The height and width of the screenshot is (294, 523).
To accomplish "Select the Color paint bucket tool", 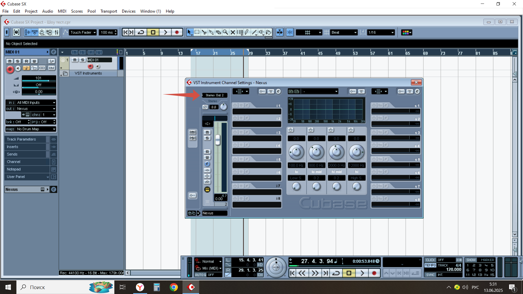I will coord(269,32).
